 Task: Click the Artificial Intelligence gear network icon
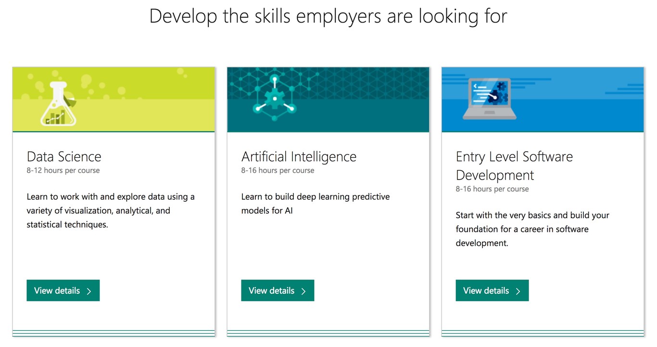275,98
